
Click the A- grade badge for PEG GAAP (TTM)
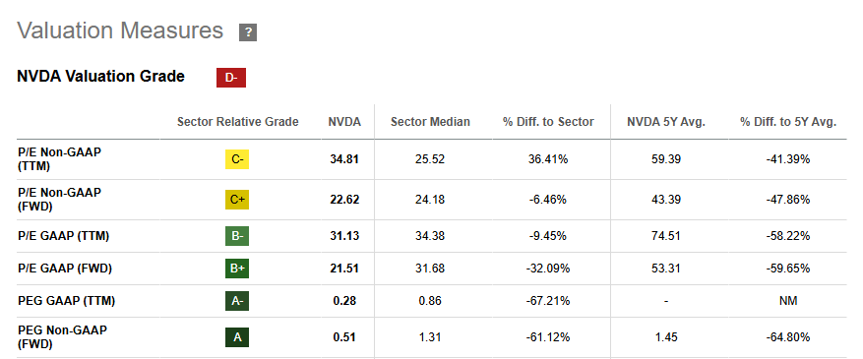[237, 301]
